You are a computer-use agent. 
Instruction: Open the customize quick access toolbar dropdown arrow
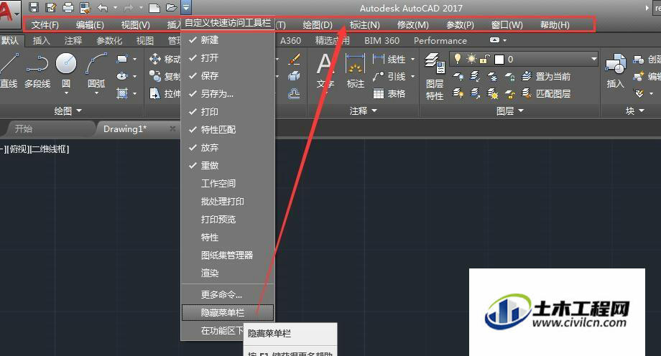[x=186, y=7]
